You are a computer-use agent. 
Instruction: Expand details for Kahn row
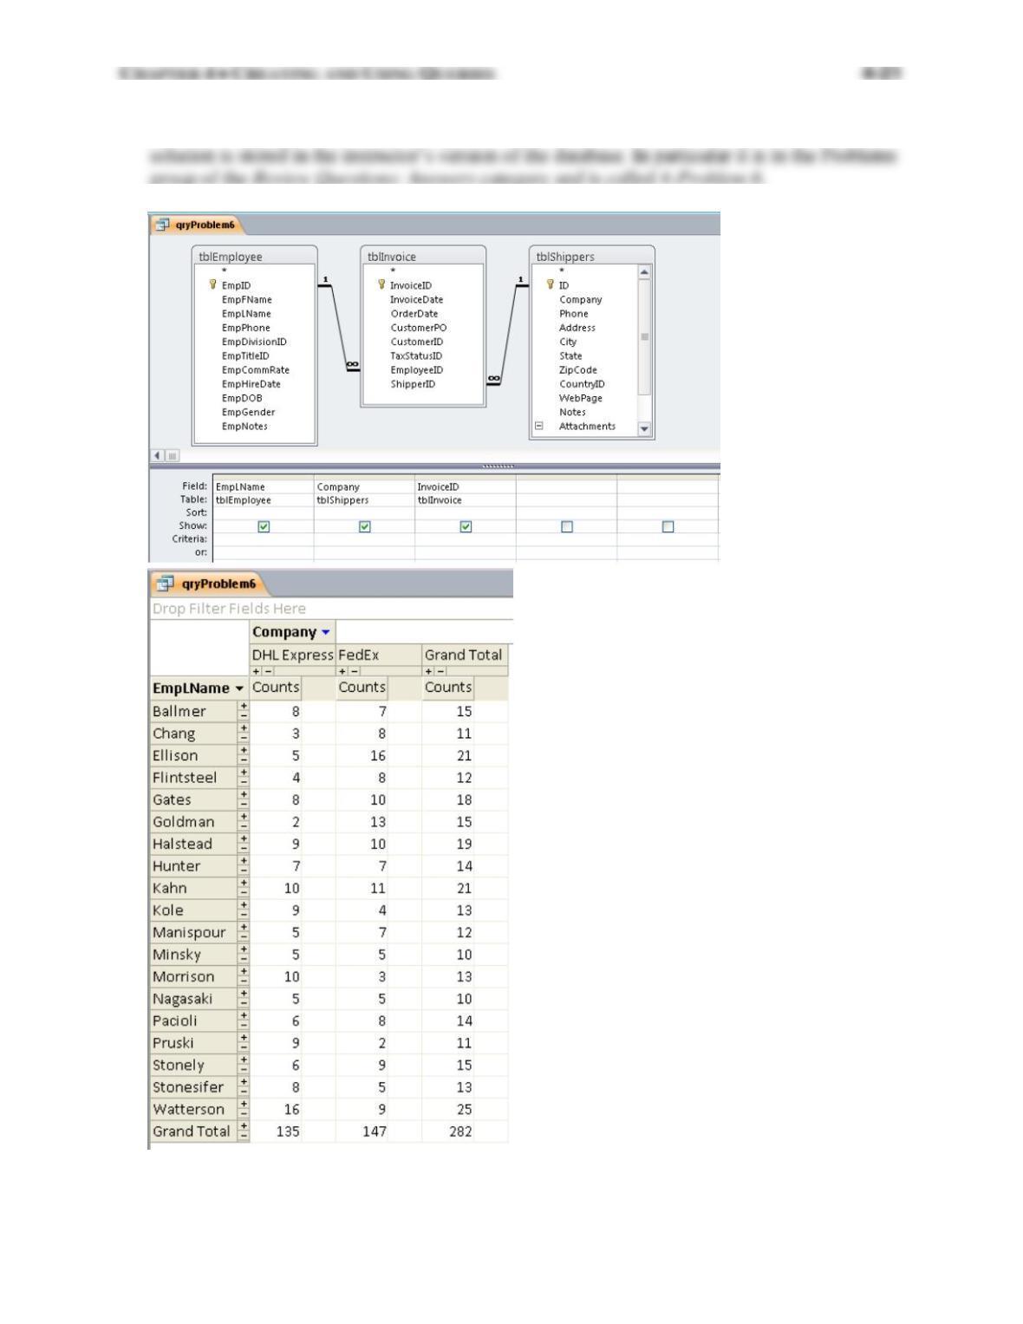tap(244, 884)
